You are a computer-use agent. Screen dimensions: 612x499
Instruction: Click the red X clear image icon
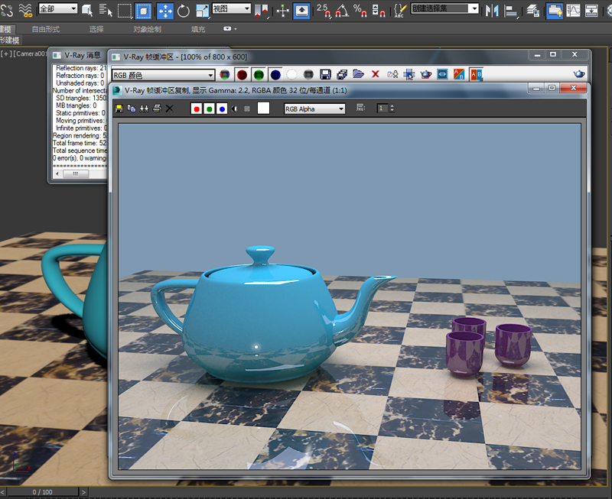point(375,74)
